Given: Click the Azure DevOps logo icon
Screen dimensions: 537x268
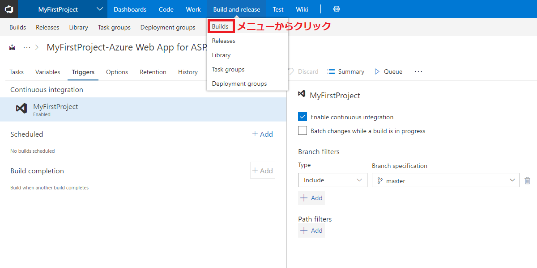Looking at the screenshot, I should (9, 9).
